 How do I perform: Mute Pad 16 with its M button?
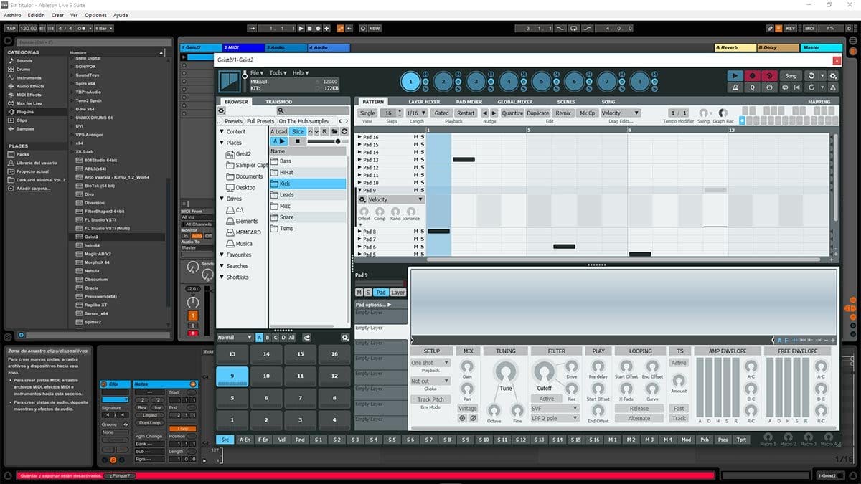tap(415, 137)
